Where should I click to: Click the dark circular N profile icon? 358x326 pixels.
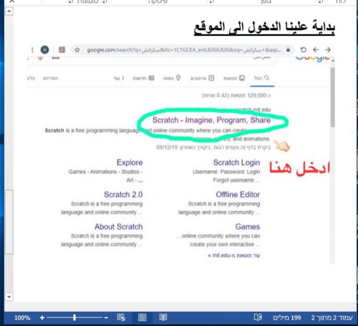click(44, 50)
